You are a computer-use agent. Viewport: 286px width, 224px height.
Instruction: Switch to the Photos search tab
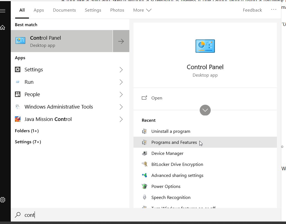pos(117,10)
